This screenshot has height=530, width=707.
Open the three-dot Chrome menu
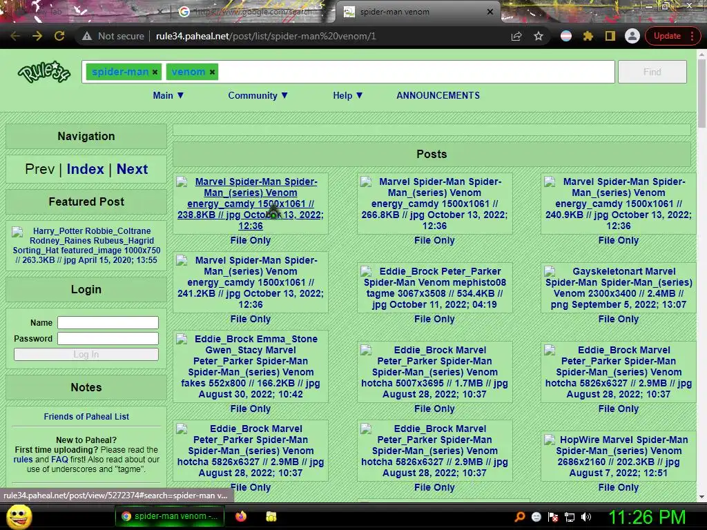692,36
